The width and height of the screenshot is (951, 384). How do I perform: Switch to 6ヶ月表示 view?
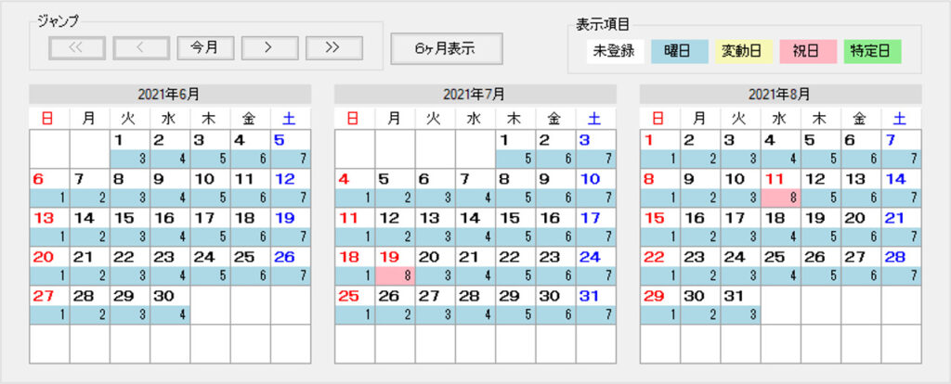coord(446,49)
